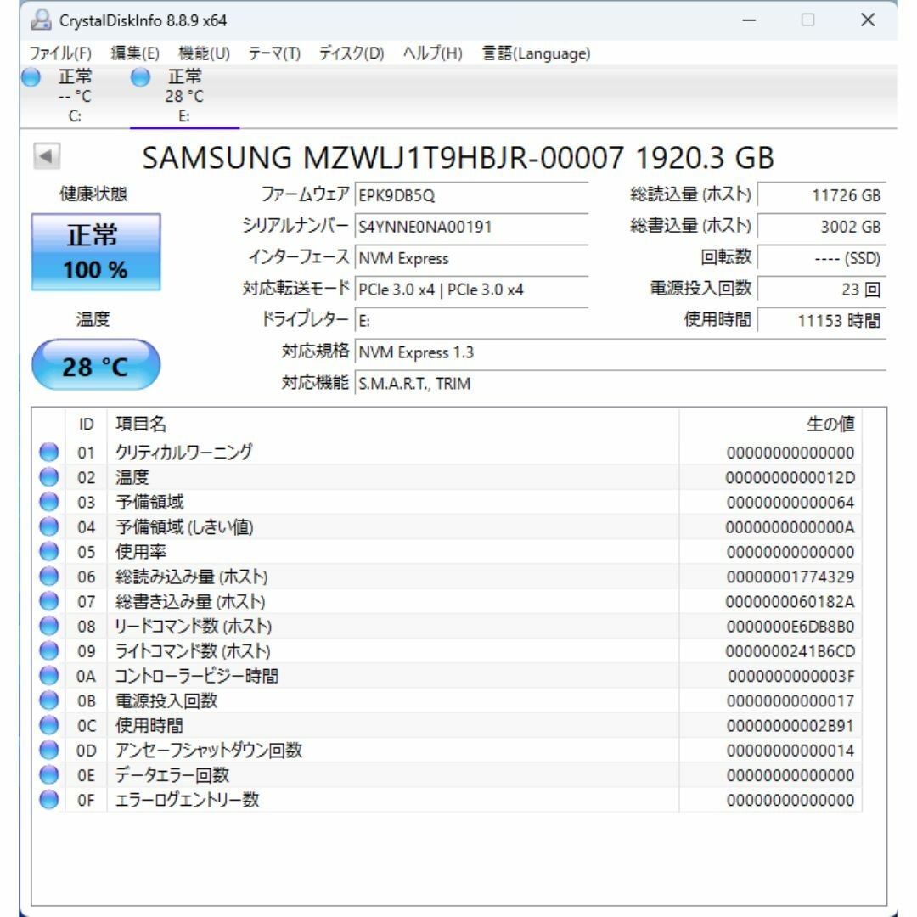
Task: Click status orb for データエラー回数 row
Action: (x=49, y=775)
